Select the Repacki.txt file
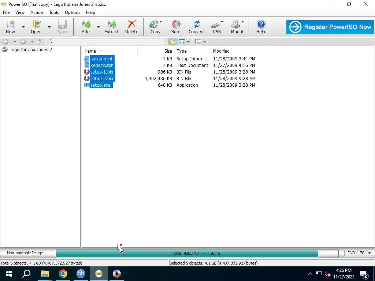 pyautogui.click(x=101, y=65)
